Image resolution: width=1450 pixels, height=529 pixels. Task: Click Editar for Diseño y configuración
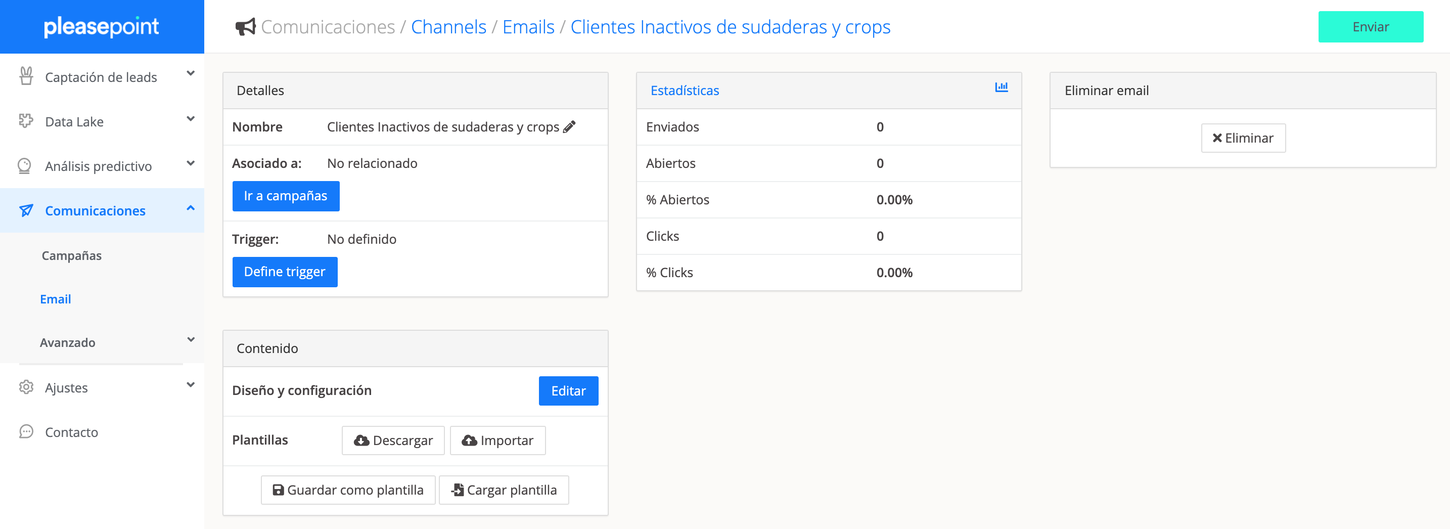click(568, 390)
